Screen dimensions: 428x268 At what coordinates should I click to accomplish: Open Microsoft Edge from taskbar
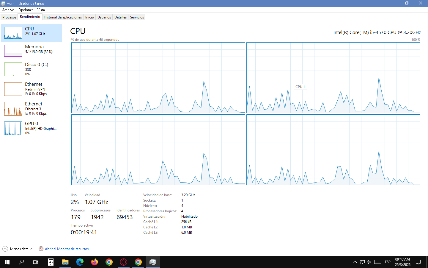(x=80, y=262)
